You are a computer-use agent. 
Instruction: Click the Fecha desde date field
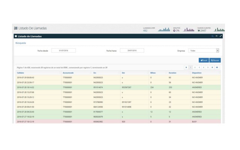click(x=63, y=51)
